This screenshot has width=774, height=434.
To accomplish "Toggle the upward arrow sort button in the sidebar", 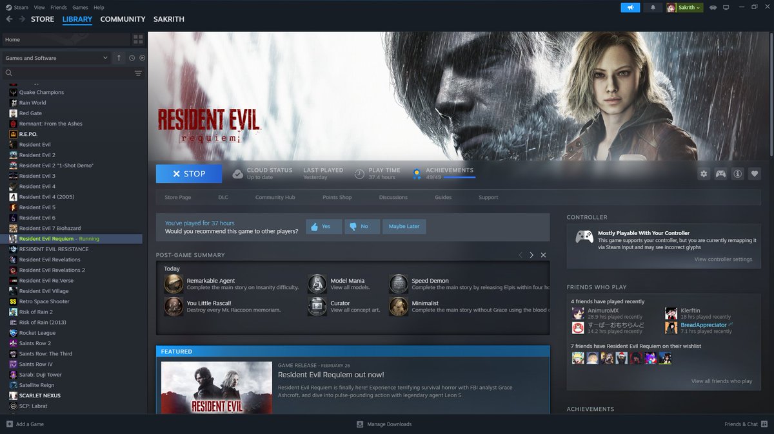I will tap(119, 58).
